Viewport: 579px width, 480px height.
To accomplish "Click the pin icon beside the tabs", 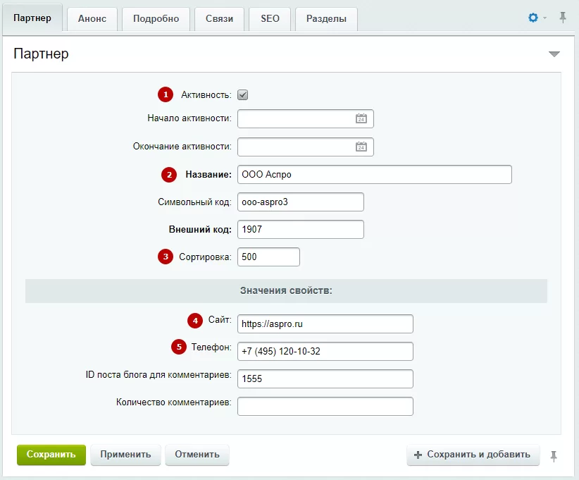I will point(562,18).
